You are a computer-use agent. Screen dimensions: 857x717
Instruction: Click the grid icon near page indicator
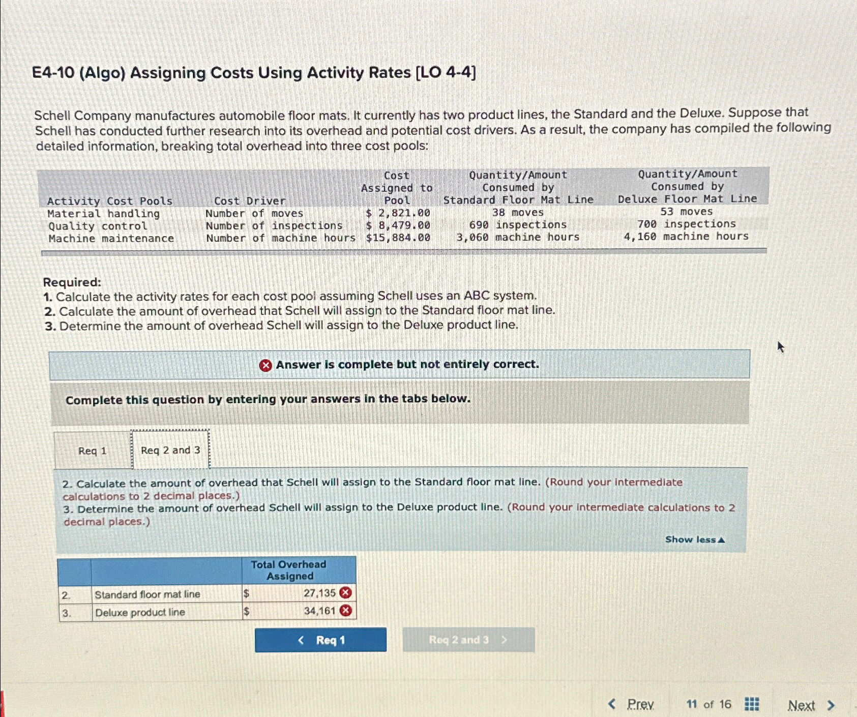coord(751,704)
